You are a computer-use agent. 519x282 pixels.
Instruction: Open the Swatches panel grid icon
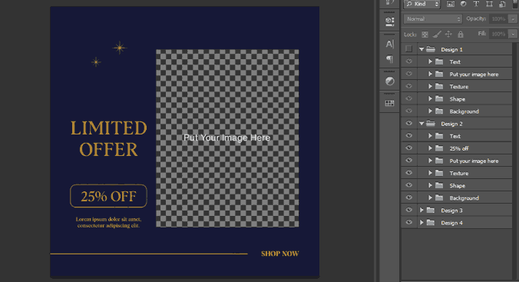[x=389, y=103]
